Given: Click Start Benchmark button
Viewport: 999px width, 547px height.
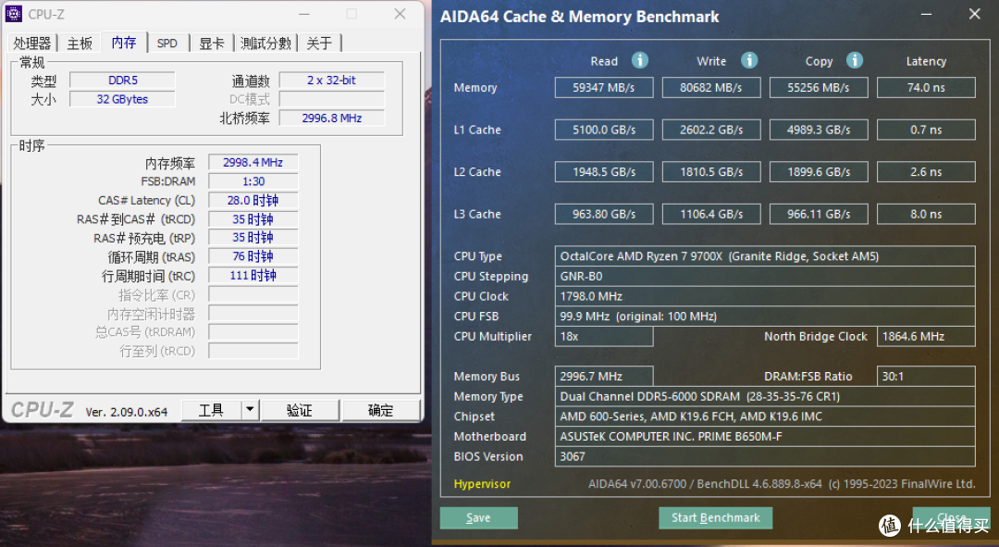Looking at the screenshot, I should pos(715,517).
